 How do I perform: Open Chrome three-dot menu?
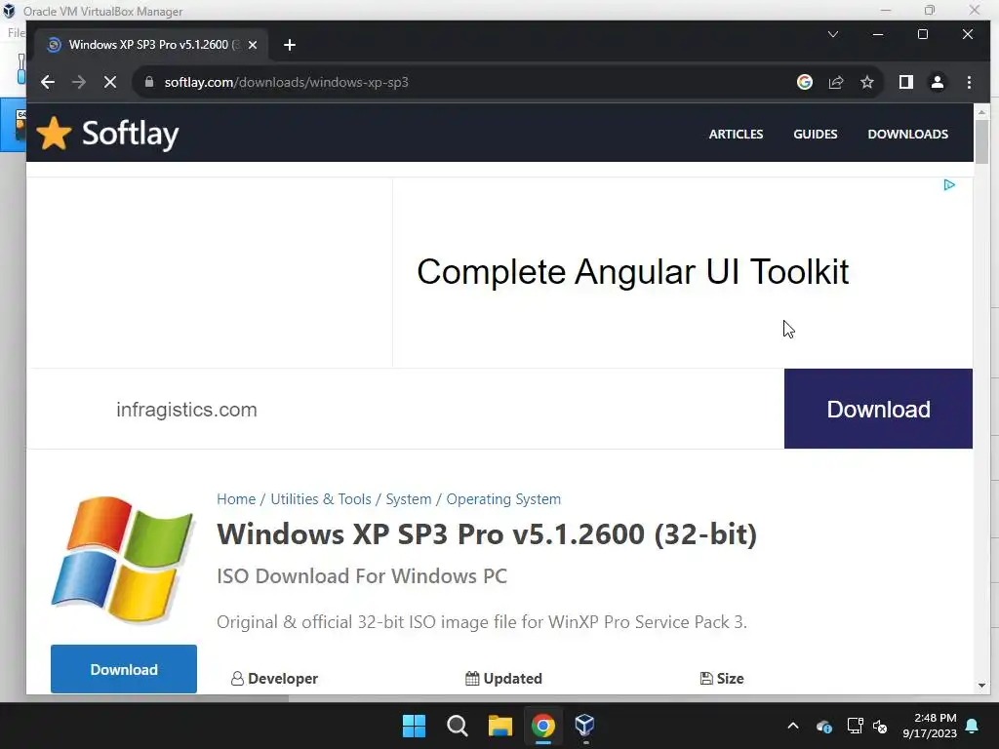pos(969,82)
